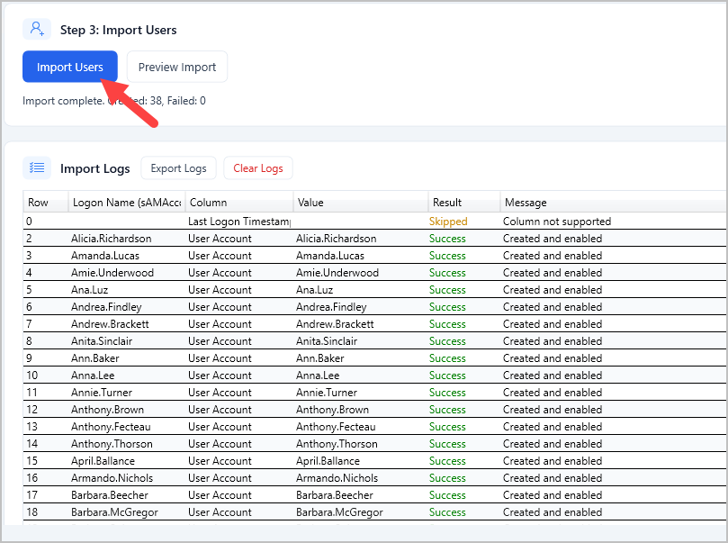This screenshot has height=543, width=728.
Task: Click Anna.Lee in Logon Name column
Action: point(93,376)
